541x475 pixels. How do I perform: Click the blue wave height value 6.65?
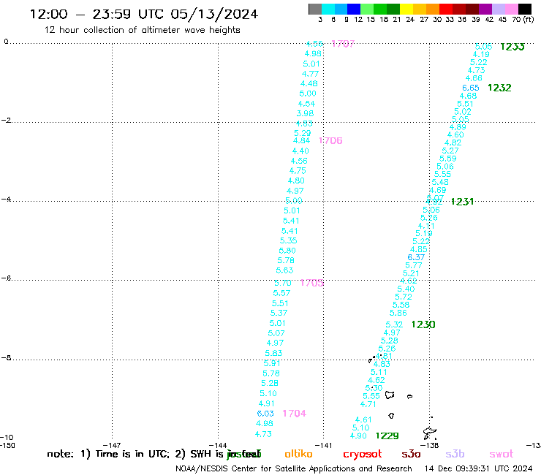pyautogui.click(x=471, y=88)
